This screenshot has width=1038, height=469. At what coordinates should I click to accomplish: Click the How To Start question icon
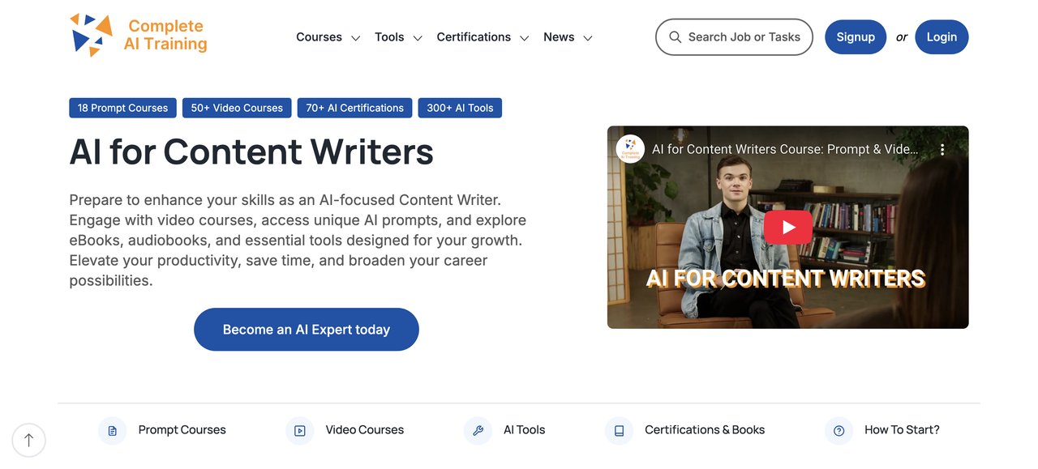pyautogui.click(x=839, y=431)
